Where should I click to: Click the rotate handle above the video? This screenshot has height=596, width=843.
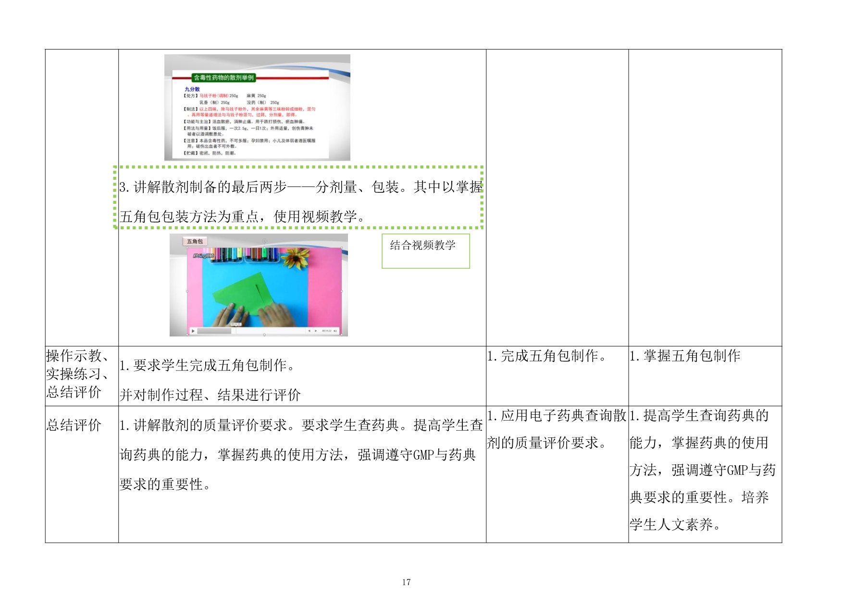[x=264, y=240]
